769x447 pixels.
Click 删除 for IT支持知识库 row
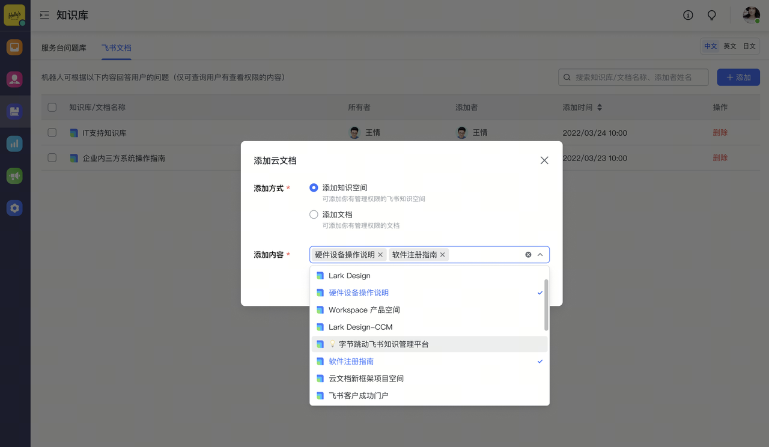pyautogui.click(x=720, y=133)
